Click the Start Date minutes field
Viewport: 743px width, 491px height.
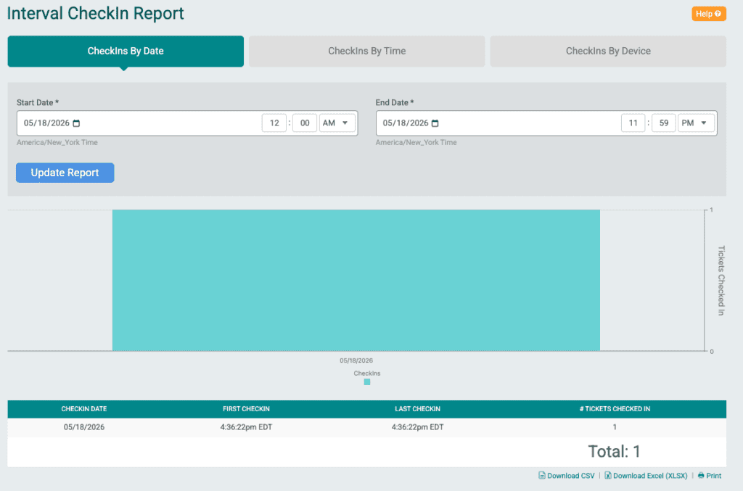(x=305, y=123)
